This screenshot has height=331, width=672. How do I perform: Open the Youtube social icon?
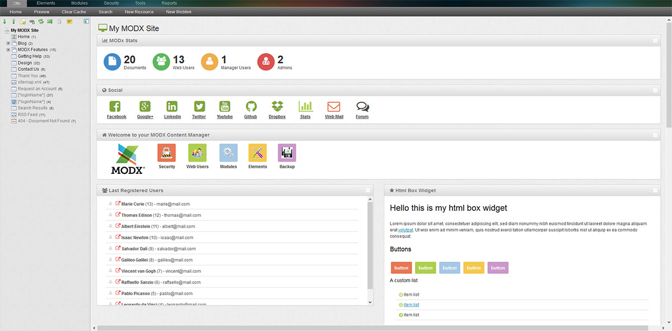225,106
